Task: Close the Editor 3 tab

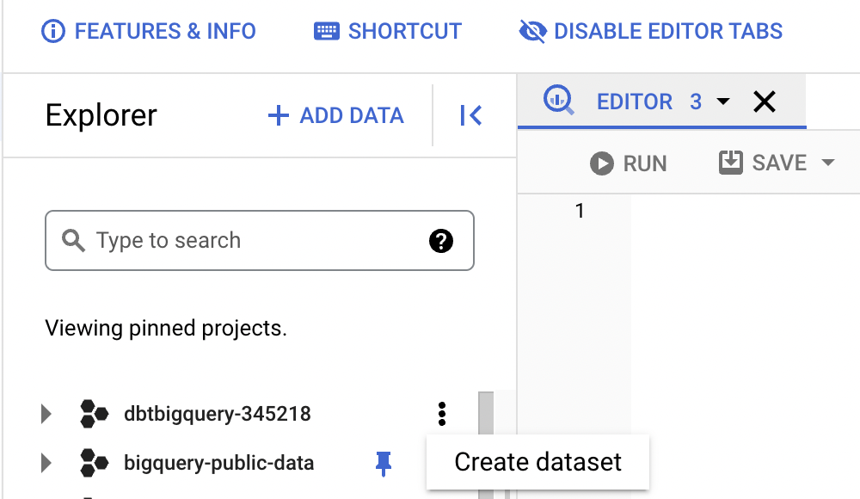Action: click(x=765, y=102)
